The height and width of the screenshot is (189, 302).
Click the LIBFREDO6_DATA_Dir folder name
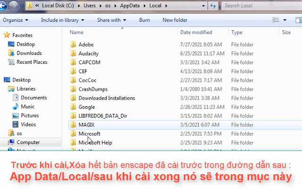click(103, 116)
